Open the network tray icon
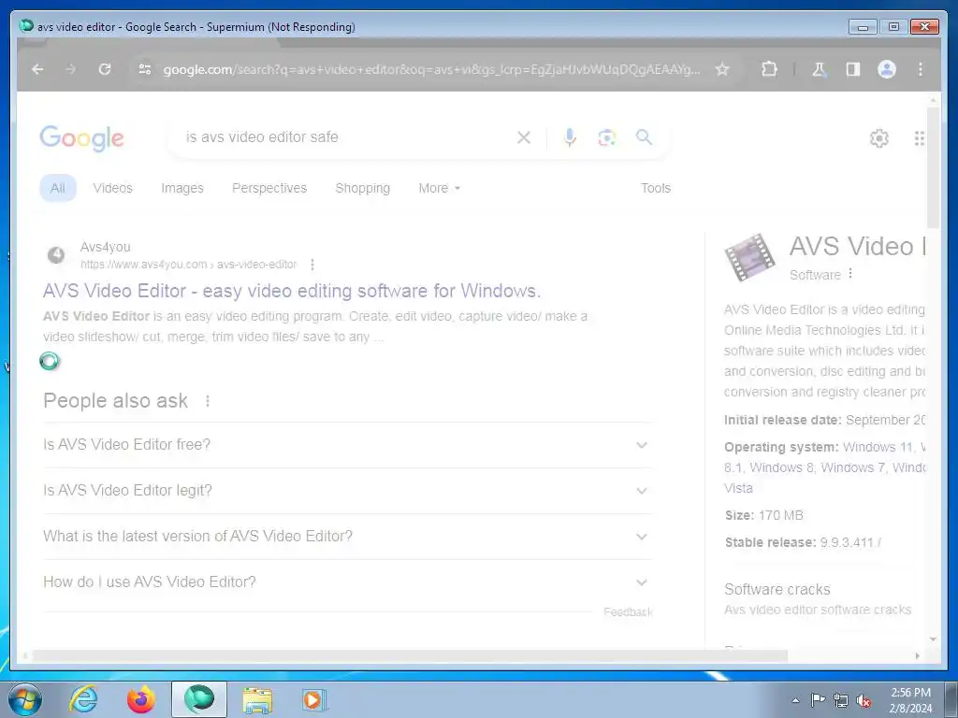 pos(841,700)
